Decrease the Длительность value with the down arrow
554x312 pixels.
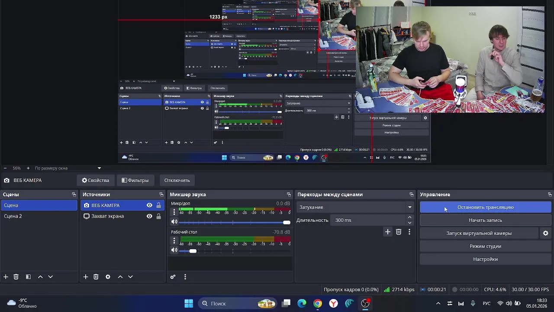click(410, 223)
